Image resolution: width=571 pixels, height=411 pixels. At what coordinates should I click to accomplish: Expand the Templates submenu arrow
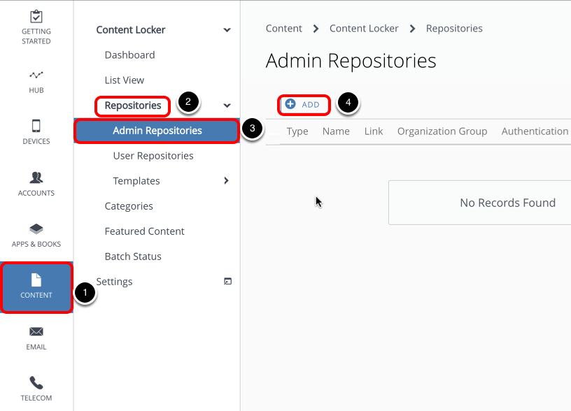coord(226,181)
